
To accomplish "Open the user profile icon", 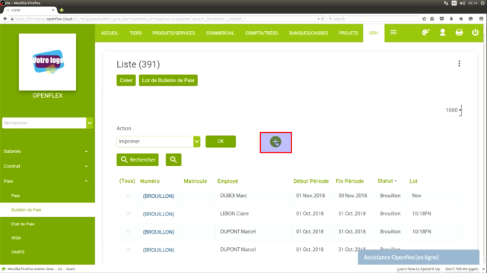I will tap(443, 32).
